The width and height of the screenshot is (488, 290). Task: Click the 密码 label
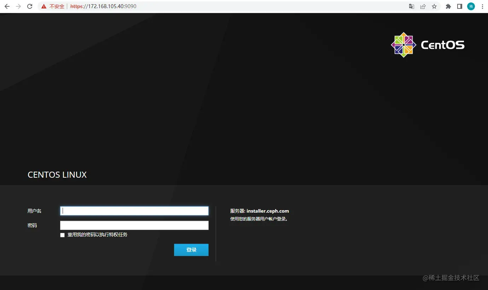pyautogui.click(x=32, y=225)
